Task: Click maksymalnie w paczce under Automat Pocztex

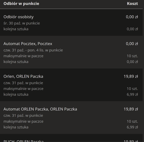Action: 23,56
